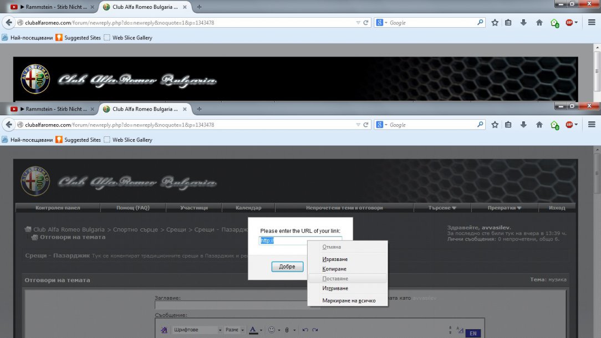Open the Размер font size dropdown
The height and width of the screenshot is (338, 601).
235,330
